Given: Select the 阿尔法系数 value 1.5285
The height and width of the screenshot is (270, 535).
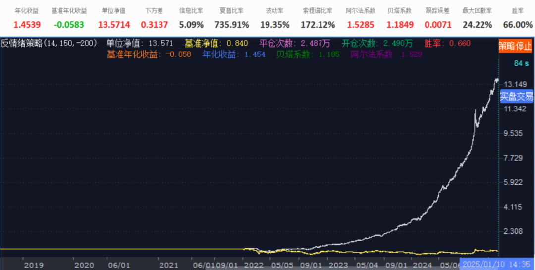Looking at the screenshot, I should 361,25.
